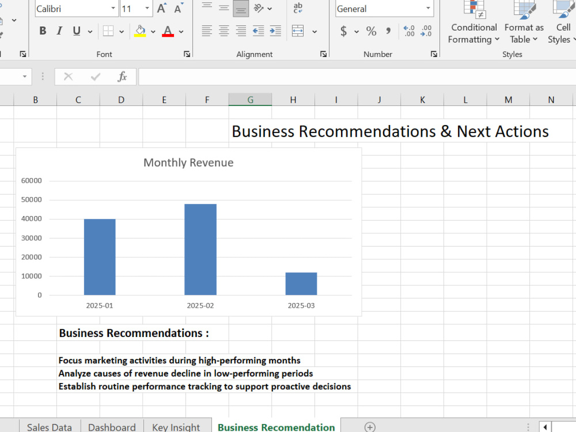Apply red font color
Viewport: 576px width, 432px height.
(168, 31)
